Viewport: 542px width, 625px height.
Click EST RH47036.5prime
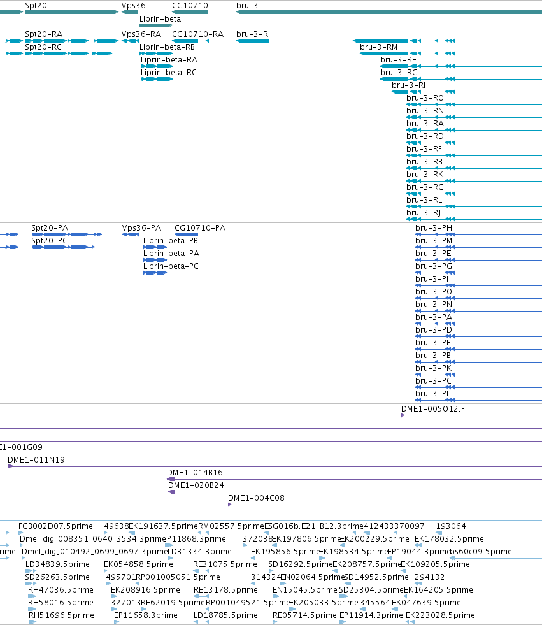point(61,590)
